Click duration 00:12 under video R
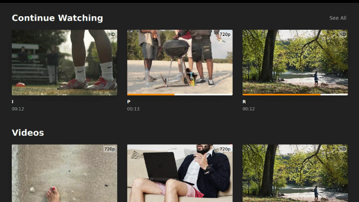Image resolution: width=359 pixels, height=202 pixels. pos(248,109)
